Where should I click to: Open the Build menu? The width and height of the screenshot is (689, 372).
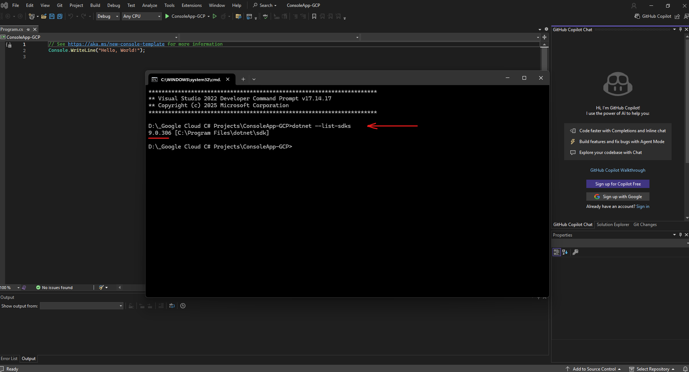(95, 5)
